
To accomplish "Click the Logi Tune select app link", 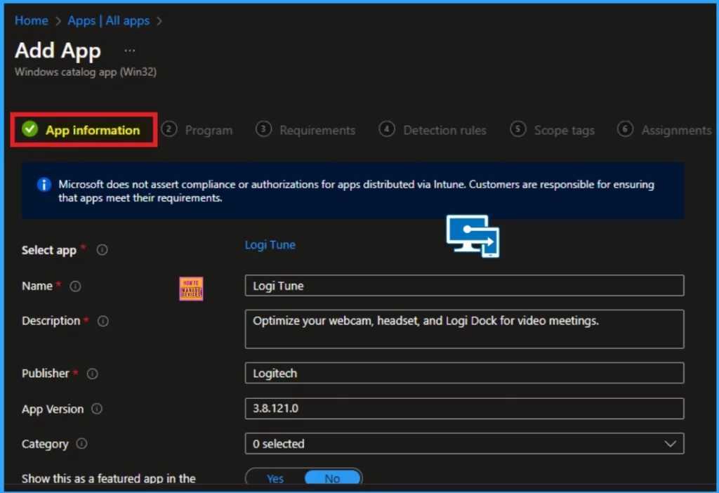I will click(x=270, y=245).
